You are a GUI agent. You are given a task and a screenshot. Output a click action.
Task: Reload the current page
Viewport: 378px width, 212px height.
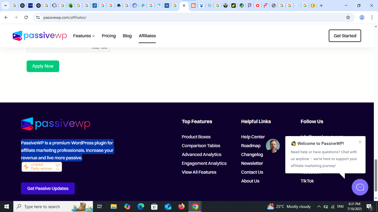coord(26,17)
